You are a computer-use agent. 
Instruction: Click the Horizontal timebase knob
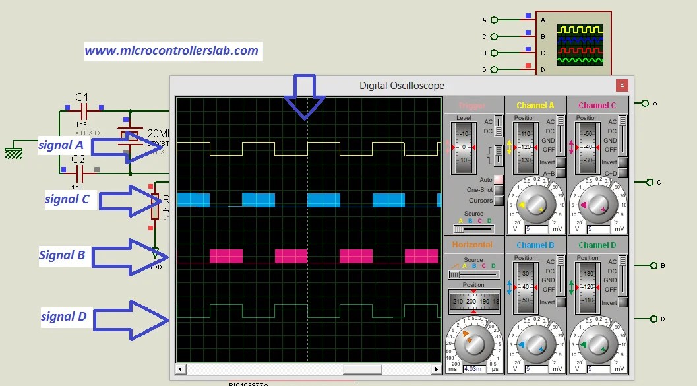[x=474, y=343]
